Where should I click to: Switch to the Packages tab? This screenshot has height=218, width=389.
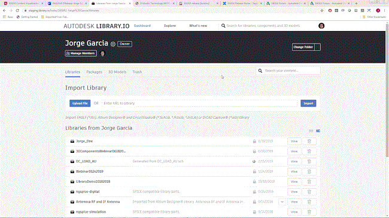pyautogui.click(x=95, y=72)
